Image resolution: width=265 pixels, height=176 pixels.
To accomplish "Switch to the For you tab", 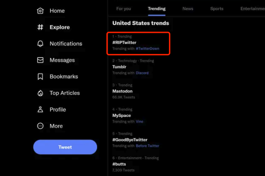I will point(124,9).
